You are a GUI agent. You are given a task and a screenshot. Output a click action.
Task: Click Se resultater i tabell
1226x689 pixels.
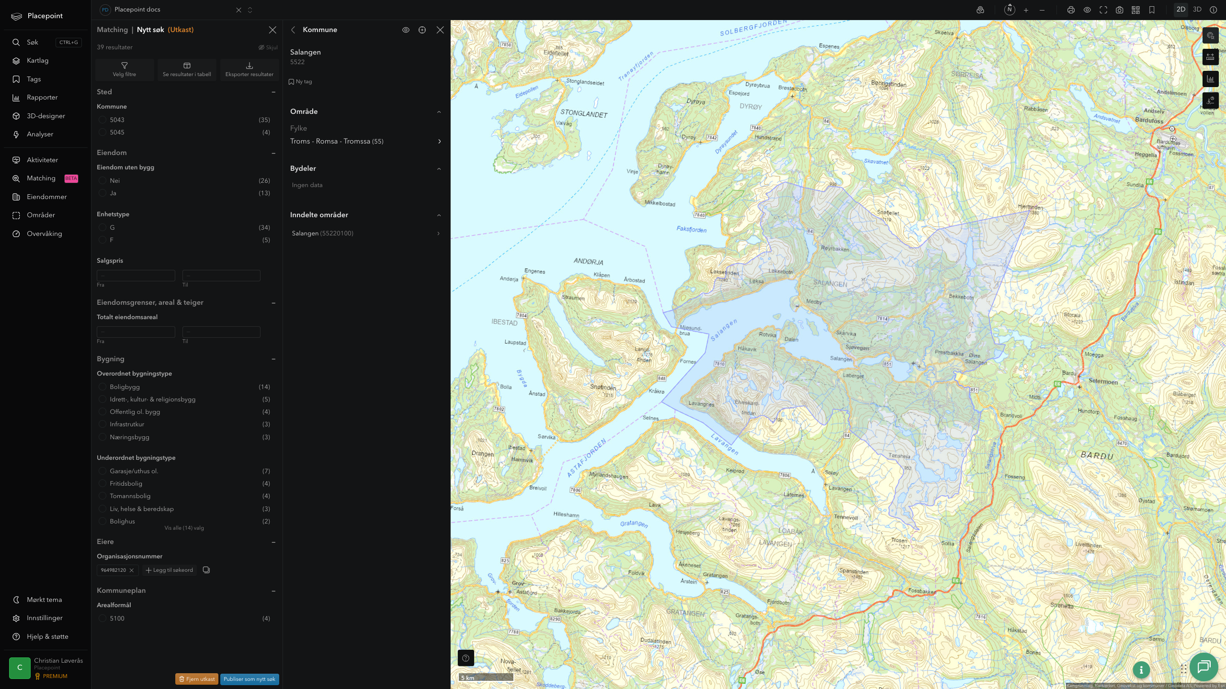tap(187, 69)
